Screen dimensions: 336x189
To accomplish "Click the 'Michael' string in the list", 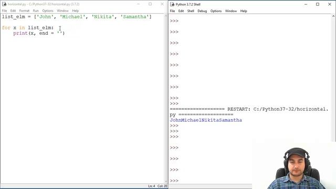I will (72, 17).
